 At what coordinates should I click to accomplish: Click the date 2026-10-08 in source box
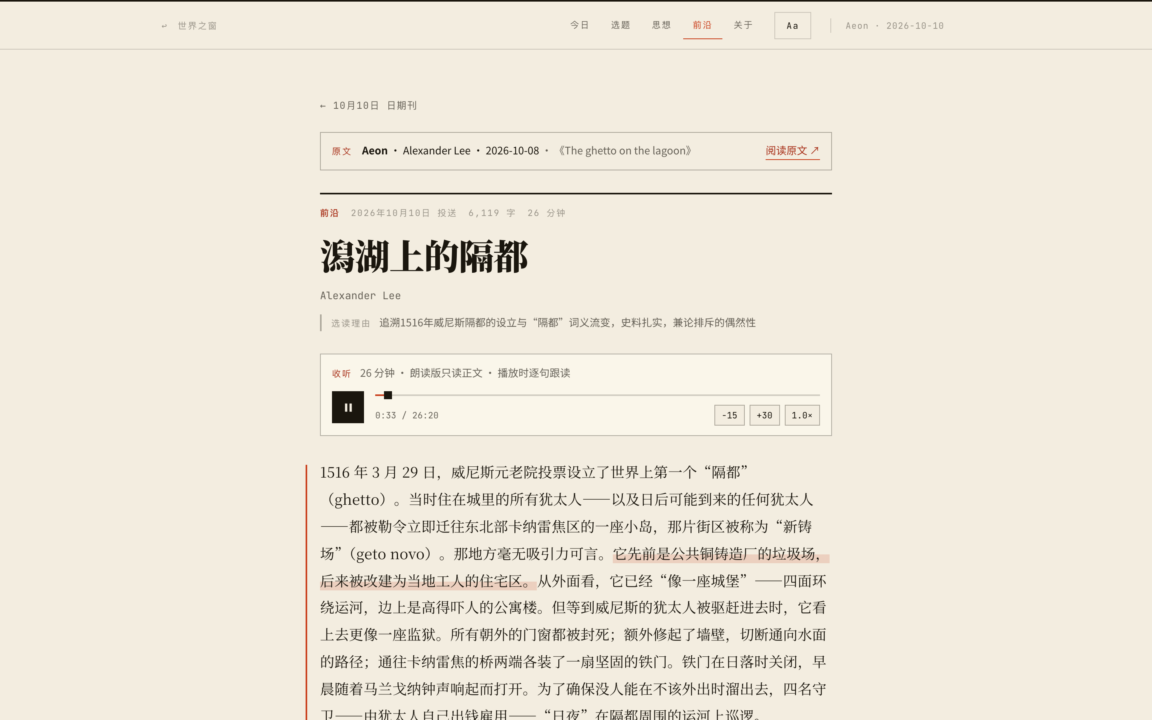pos(512,151)
